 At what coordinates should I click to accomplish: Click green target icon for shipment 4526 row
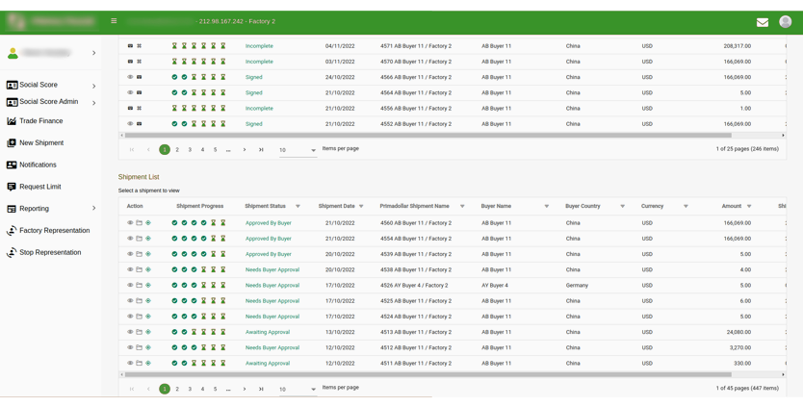(x=148, y=286)
